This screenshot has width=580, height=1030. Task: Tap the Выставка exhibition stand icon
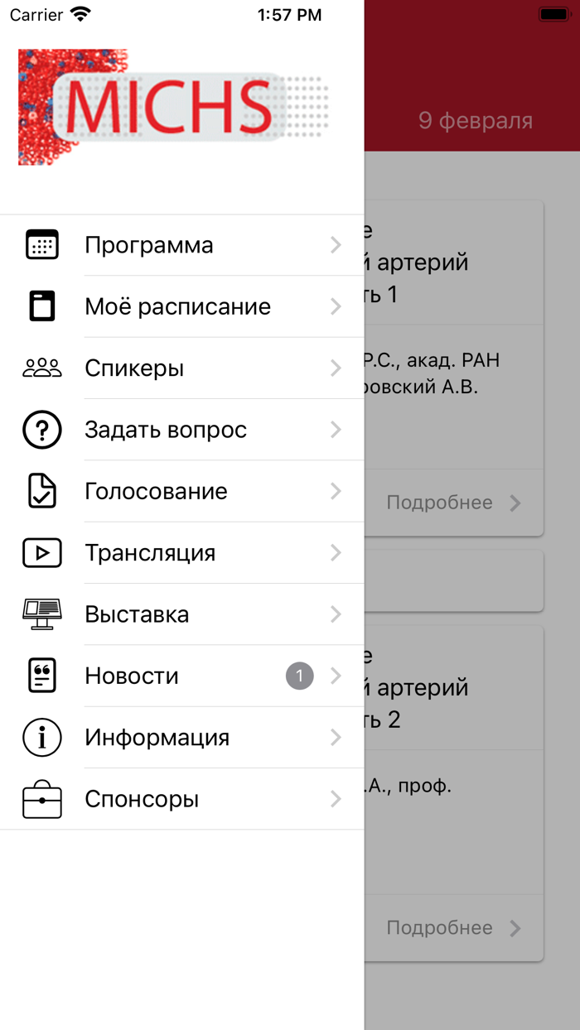pos(42,614)
